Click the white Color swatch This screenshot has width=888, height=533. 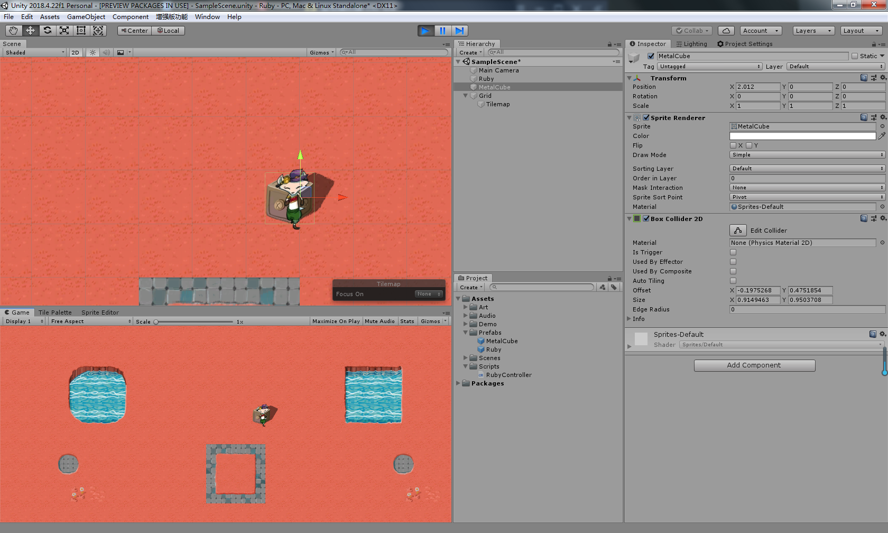[802, 136]
